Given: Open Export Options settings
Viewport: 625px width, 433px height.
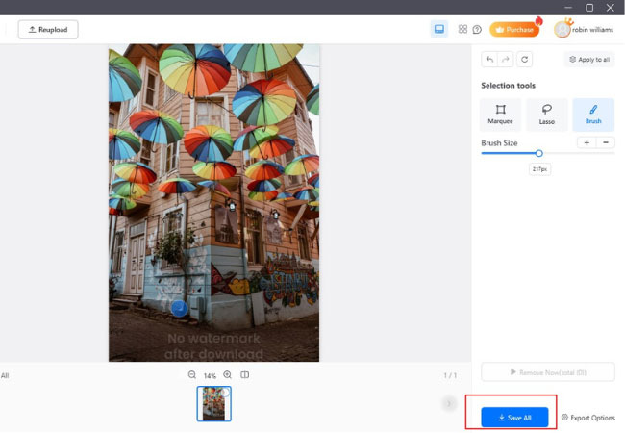Looking at the screenshot, I should 587,418.
